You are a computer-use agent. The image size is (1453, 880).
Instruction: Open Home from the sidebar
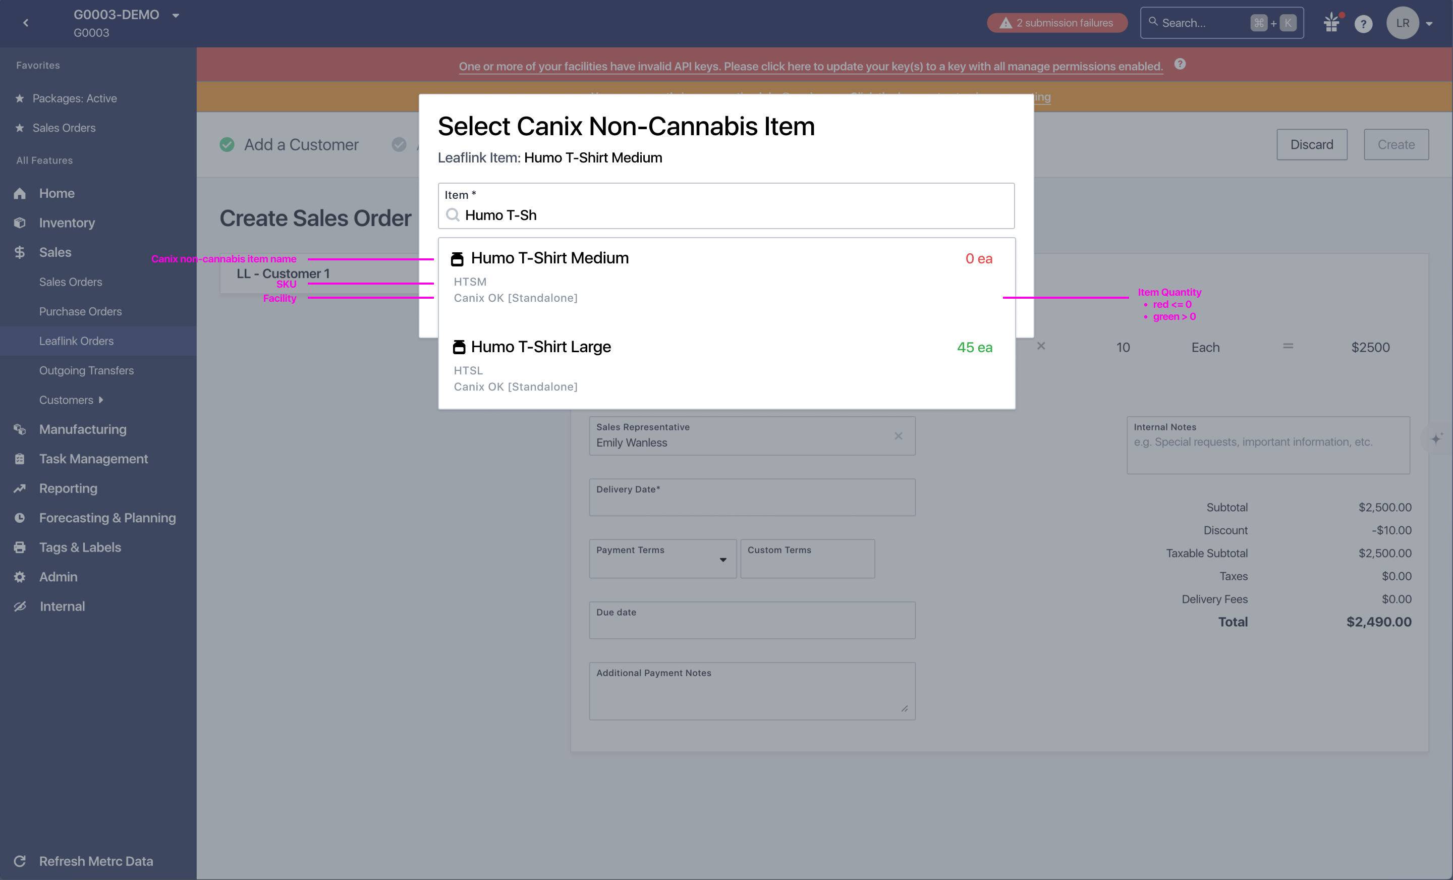(x=57, y=193)
